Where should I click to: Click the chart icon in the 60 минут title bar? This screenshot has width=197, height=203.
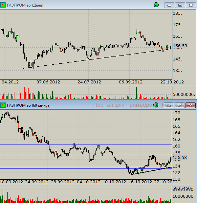point(3,105)
